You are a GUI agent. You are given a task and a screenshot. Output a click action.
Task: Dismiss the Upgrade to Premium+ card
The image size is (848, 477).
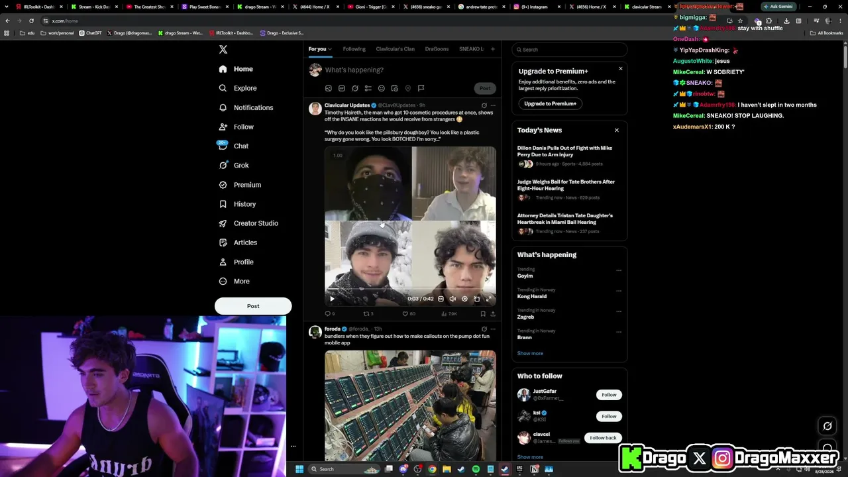point(621,69)
